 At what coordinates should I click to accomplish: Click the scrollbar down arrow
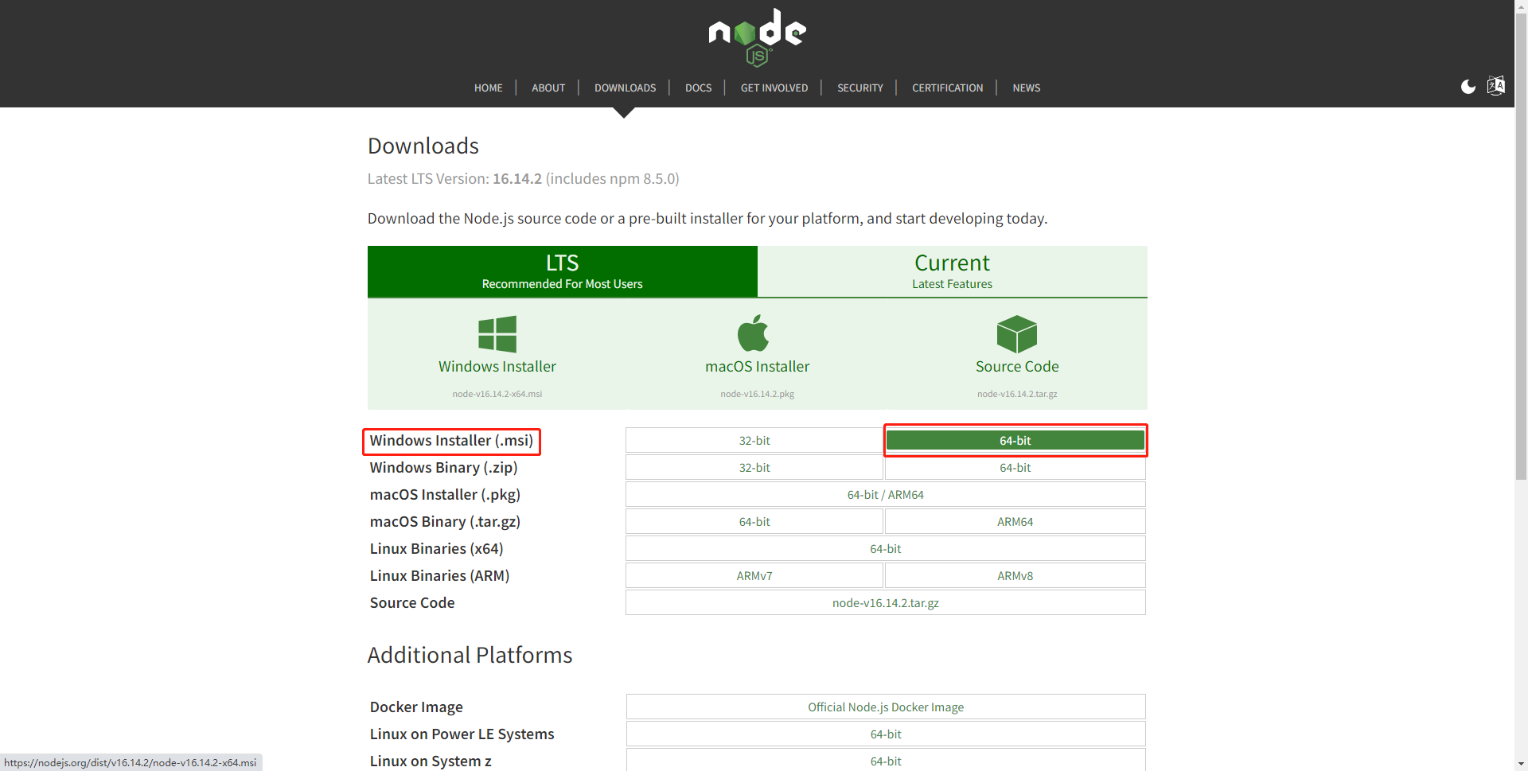click(x=1521, y=764)
